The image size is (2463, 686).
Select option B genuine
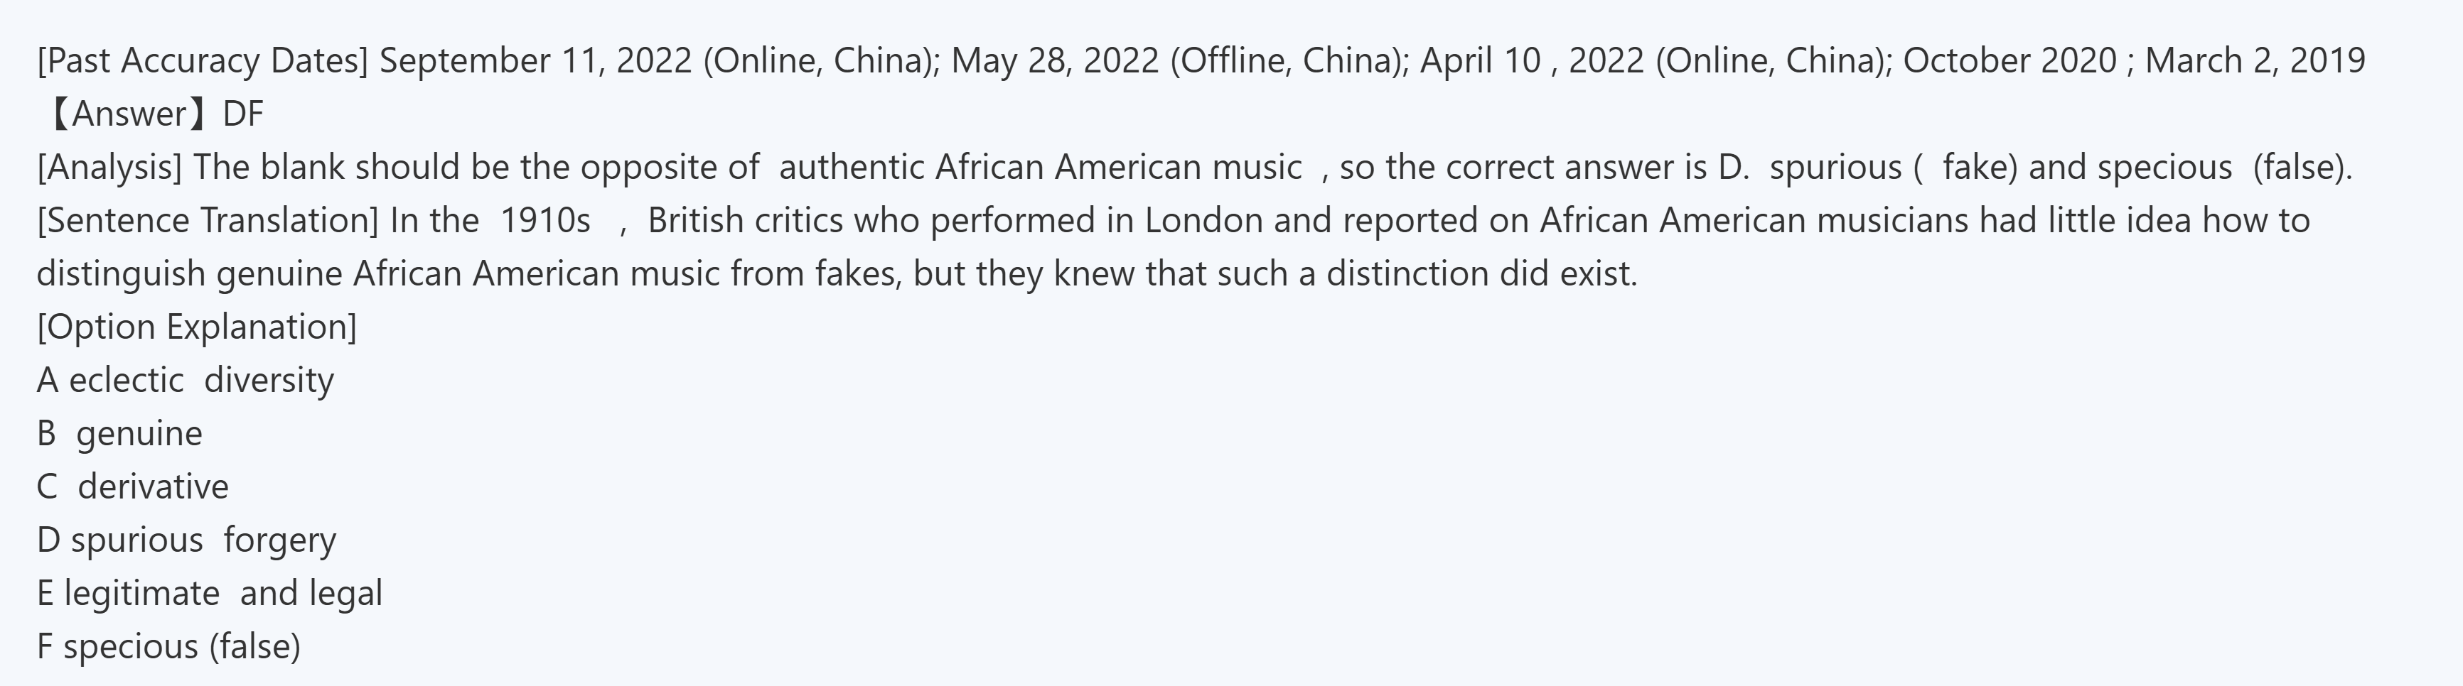pos(119,434)
